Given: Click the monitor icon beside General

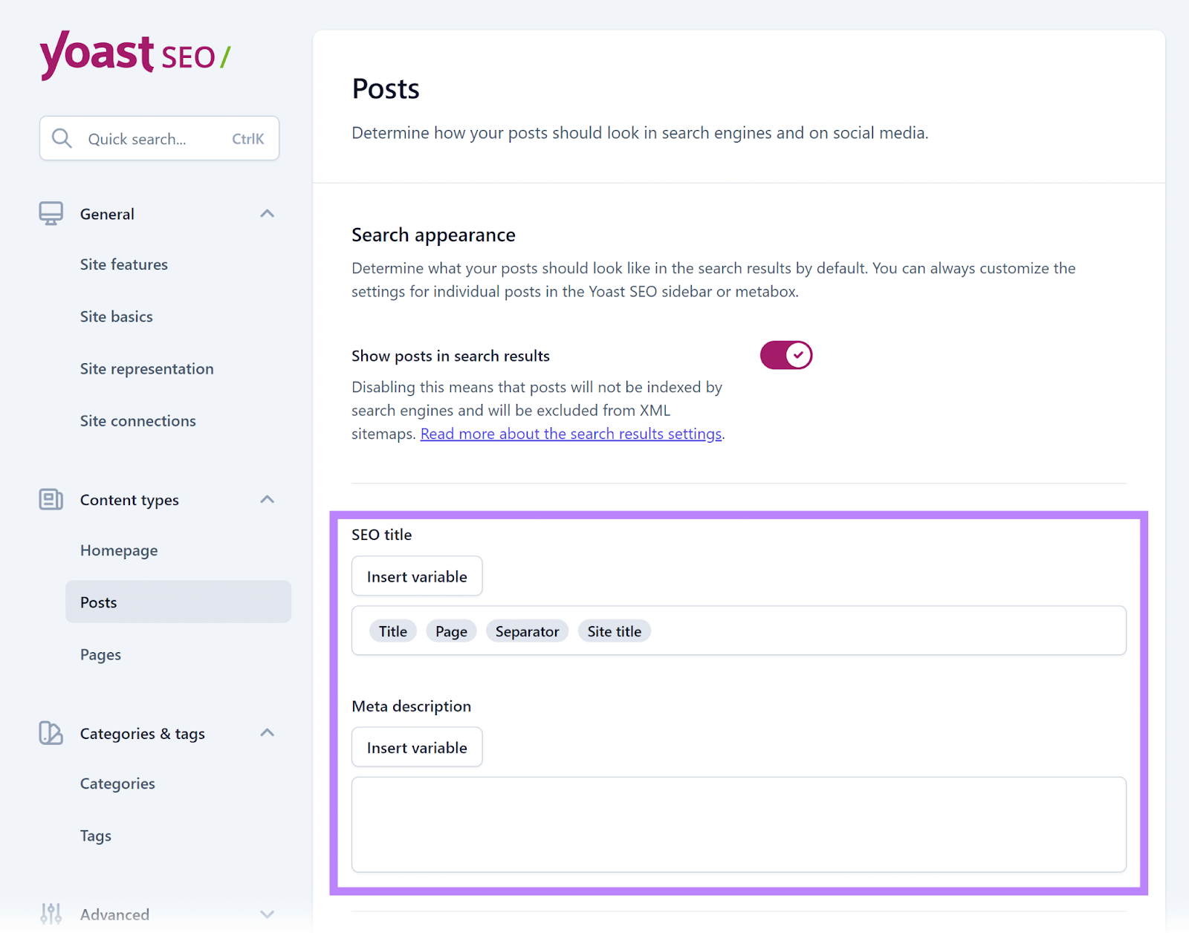Looking at the screenshot, I should coord(50,213).
